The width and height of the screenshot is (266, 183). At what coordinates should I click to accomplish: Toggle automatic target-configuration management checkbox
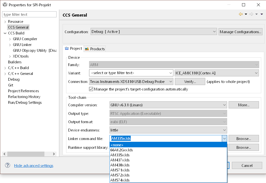point(91,89)
